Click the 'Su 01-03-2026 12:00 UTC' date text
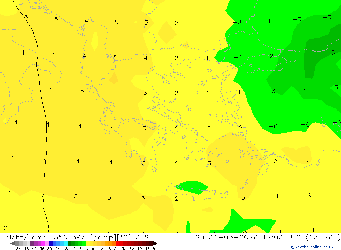The width and height of the screenshot is (341, 250). click(248, 237)
